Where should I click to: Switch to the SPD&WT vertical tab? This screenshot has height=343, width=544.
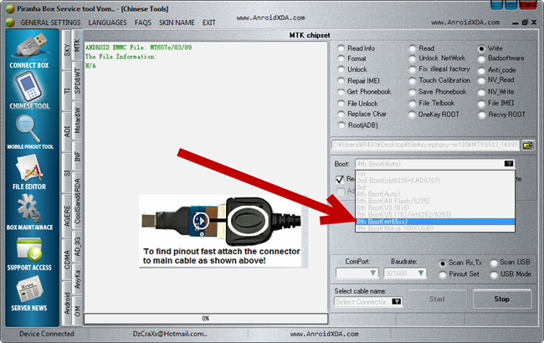77,81
